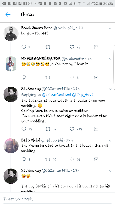115x205 pixels.
Task: Like the tweet by @maduemike
Action: (x=72, y=78)
